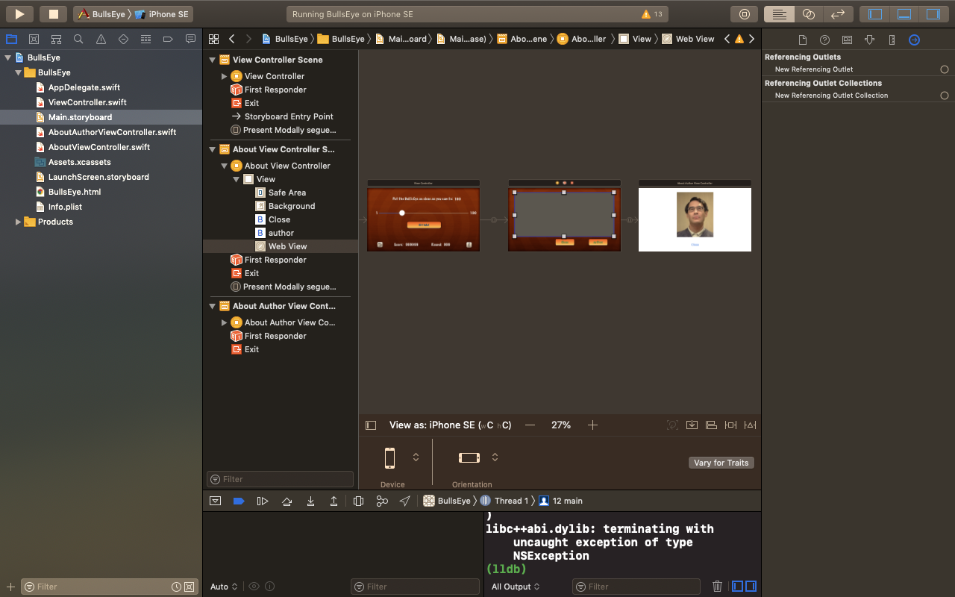Expand the Products folder
The image size is (955, 597).
click(x=19, y=222)
